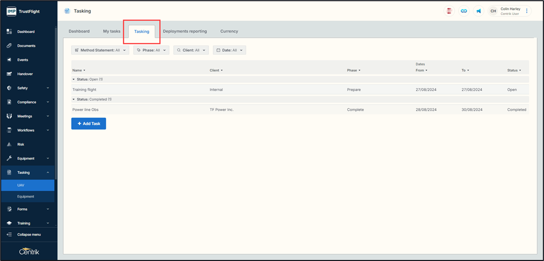Open announcements via the megaphone icon
Screen dimensions: 544x261
tap(478, 11)
